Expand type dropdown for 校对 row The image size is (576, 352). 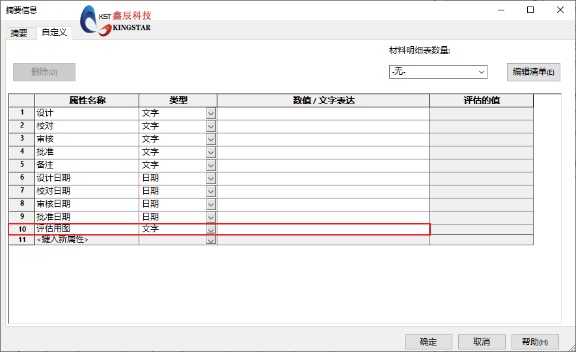[211, 127]
